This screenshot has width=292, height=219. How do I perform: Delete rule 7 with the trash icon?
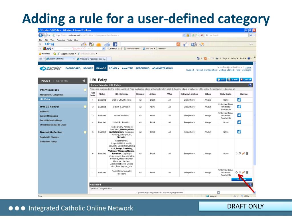247,173
